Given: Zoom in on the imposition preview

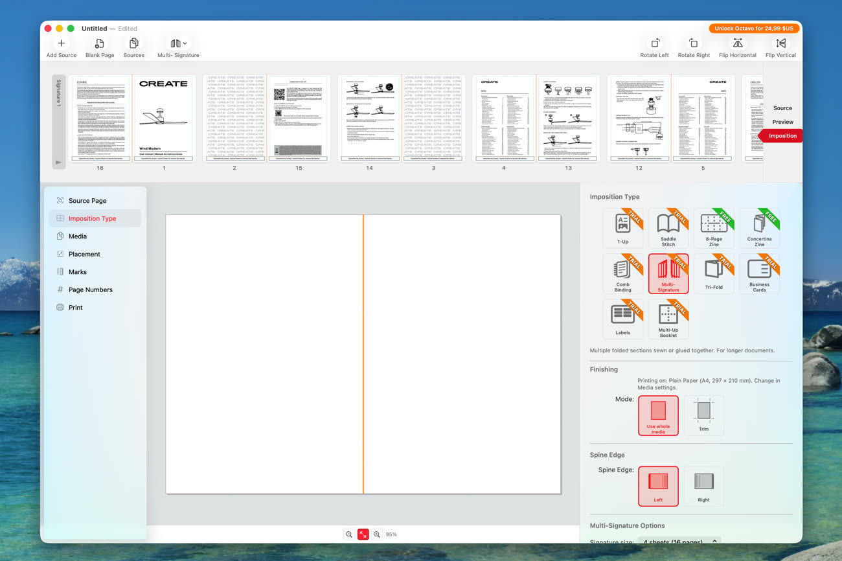Looking at the screenshot, I should [377, 534].
